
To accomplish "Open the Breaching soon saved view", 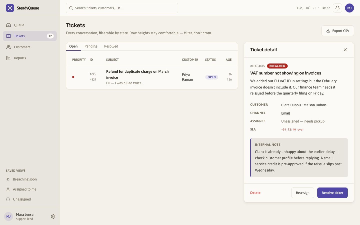I will coord(30,179).
